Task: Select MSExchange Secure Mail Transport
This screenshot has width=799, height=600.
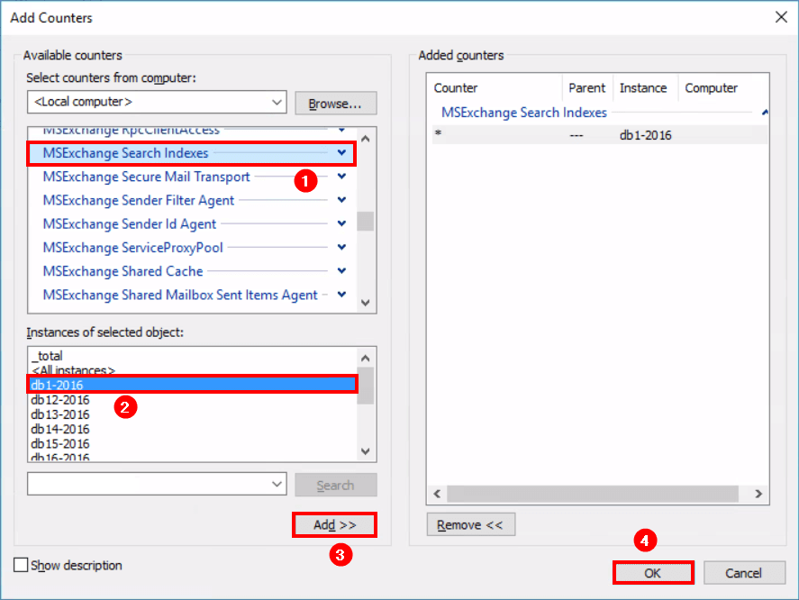Action: pos(146,177)
